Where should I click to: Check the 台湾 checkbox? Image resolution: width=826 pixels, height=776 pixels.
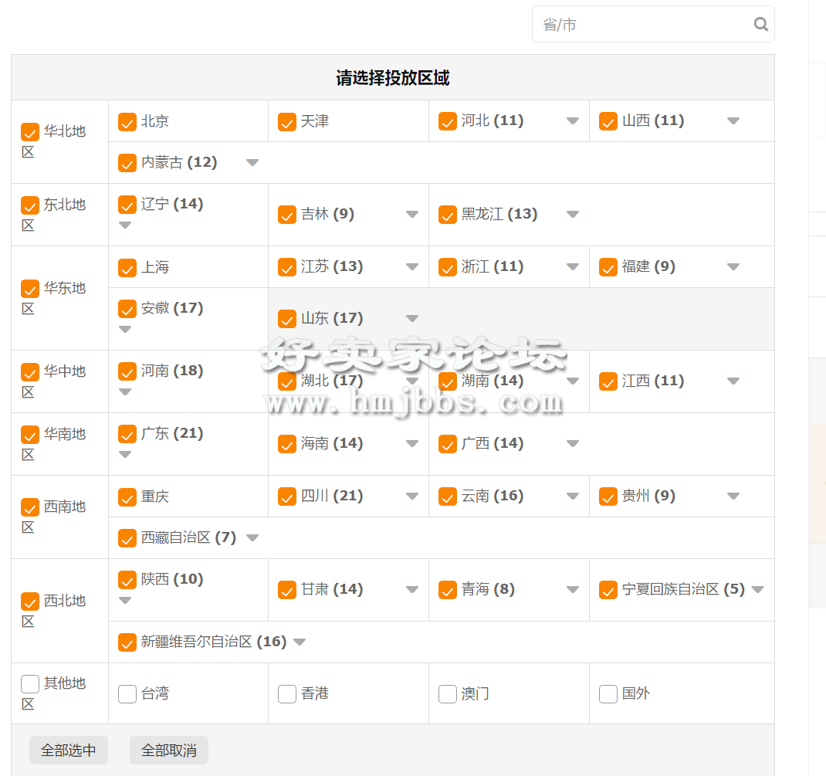[127, 694]
